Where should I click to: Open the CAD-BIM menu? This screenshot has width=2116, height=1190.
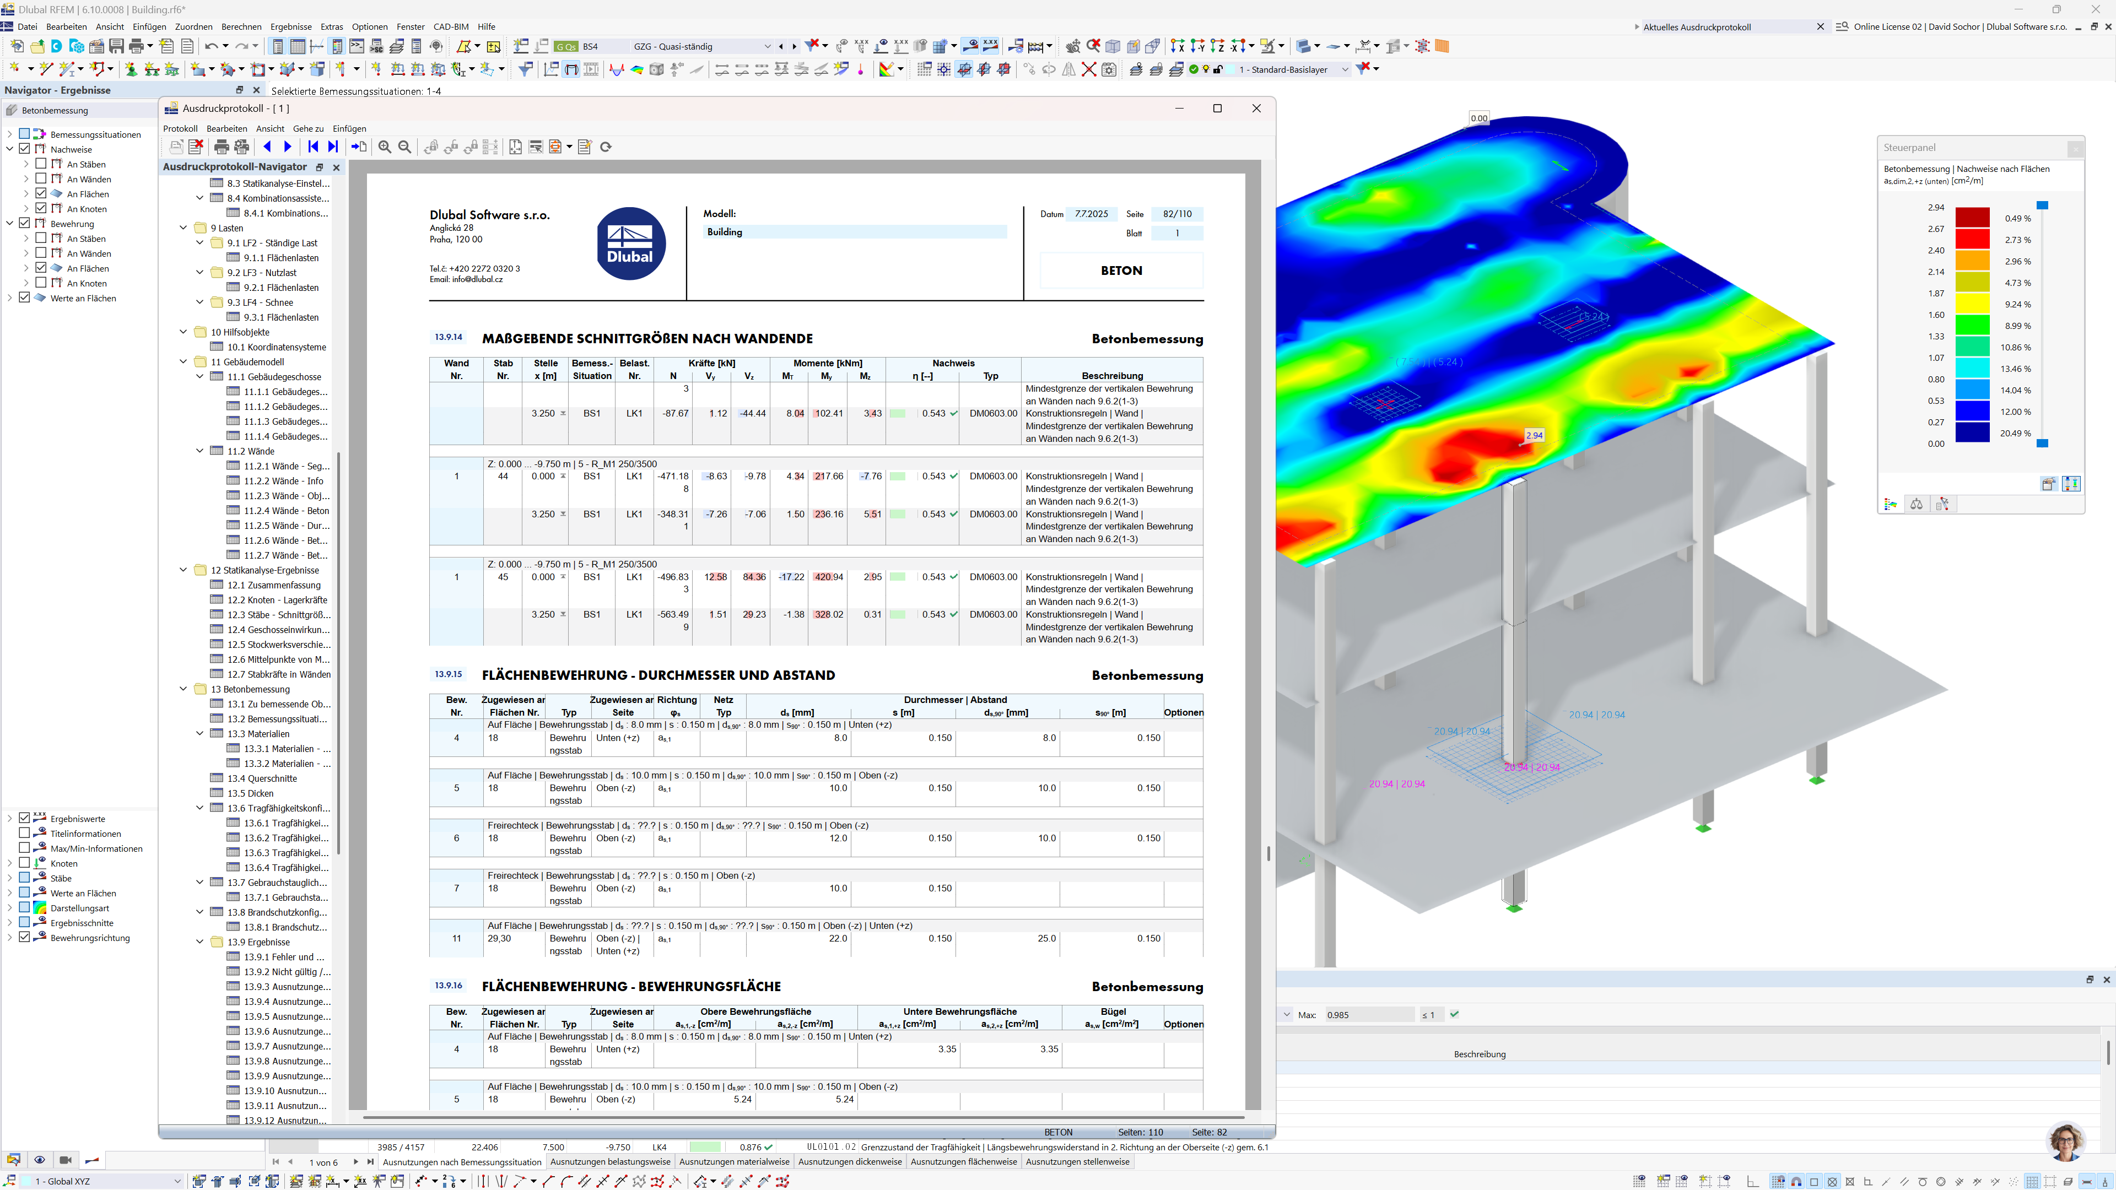(x=450, y=26)
